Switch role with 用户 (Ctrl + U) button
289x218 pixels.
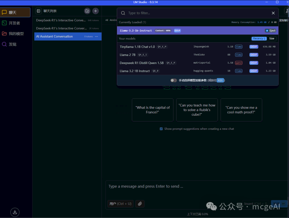point(120,204)
